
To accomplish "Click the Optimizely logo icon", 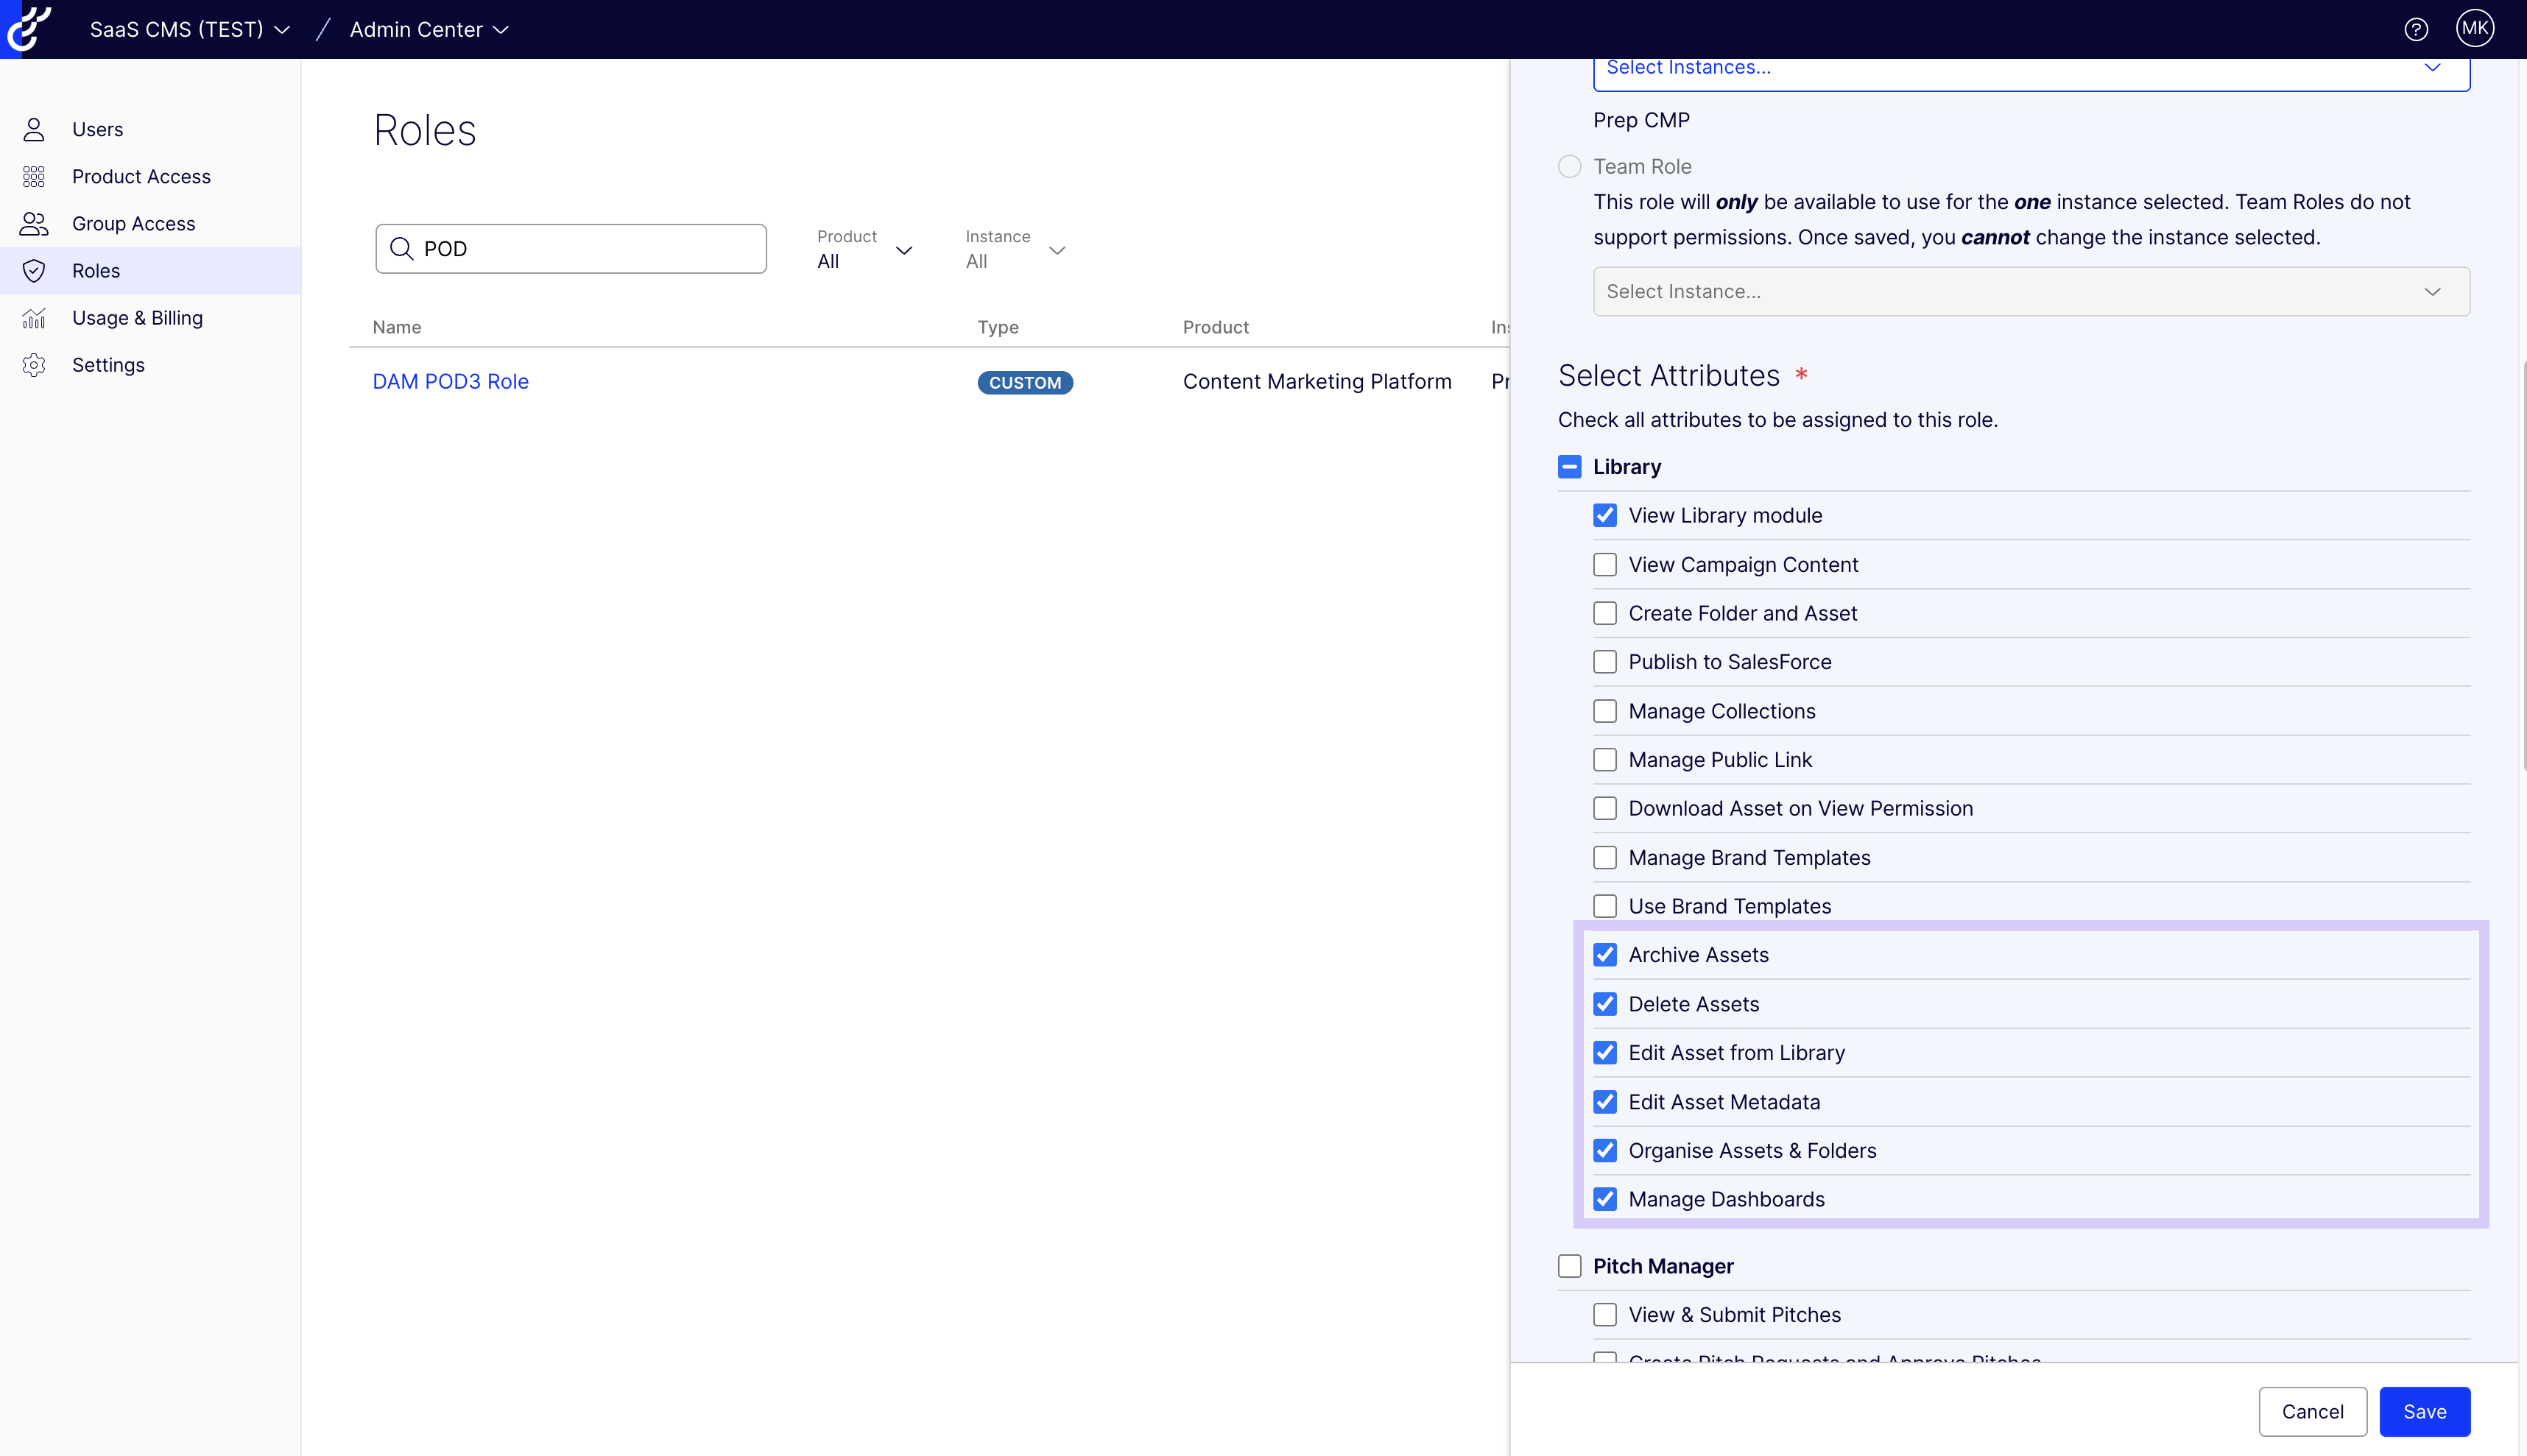I will click(29, 29).
